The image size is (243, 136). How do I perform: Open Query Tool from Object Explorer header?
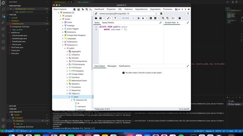[x=74, y=9]
